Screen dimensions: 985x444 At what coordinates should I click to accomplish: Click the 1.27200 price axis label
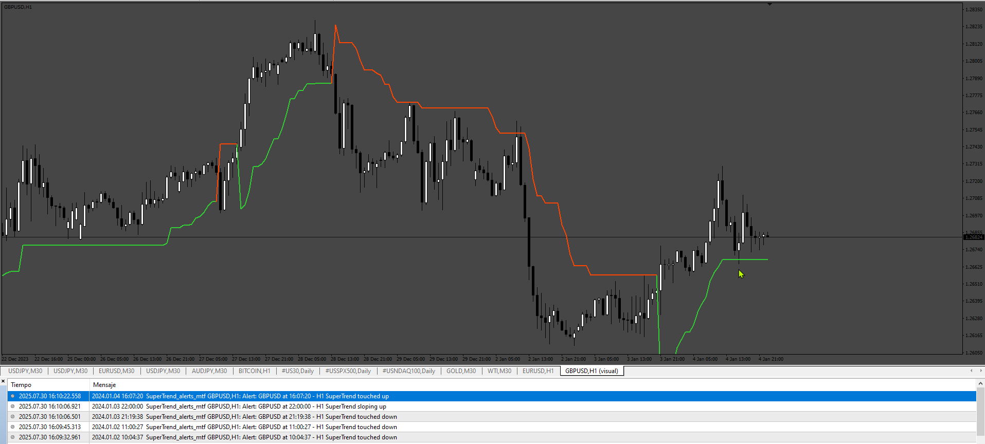pos(974,181)
